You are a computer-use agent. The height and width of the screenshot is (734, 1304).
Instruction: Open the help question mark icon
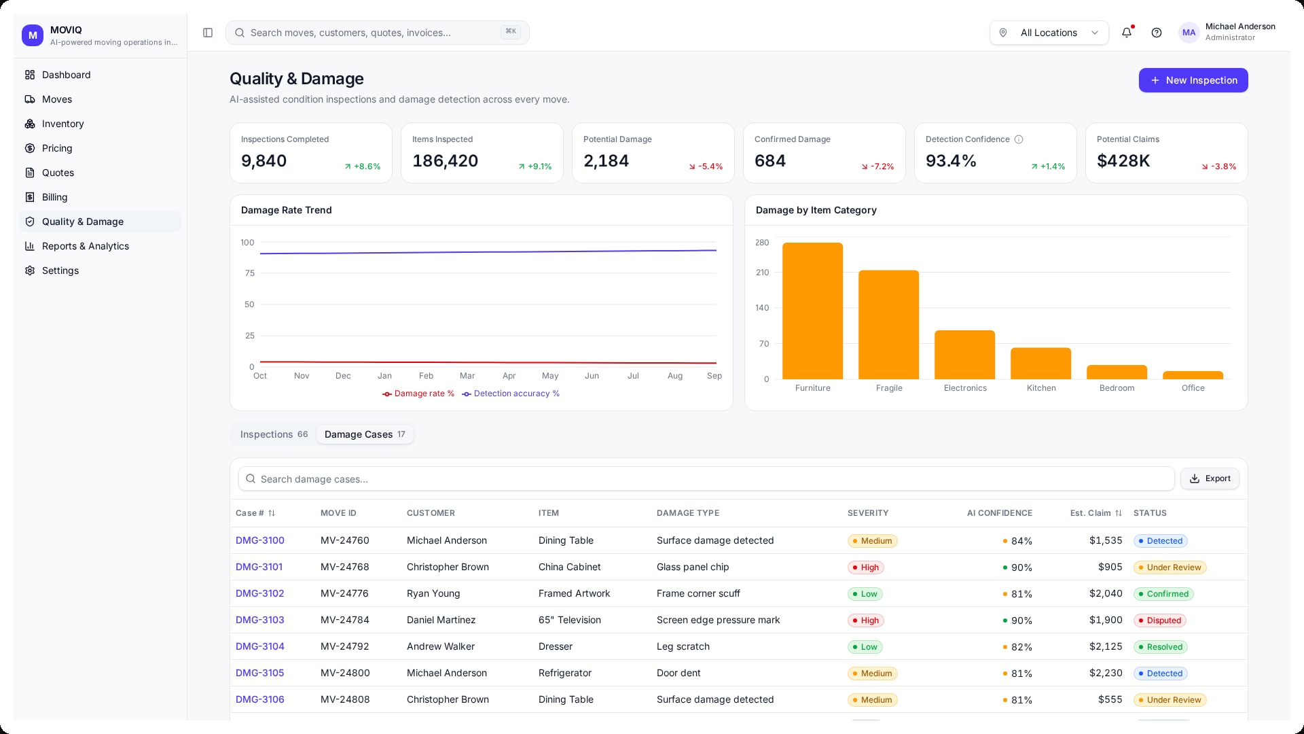[1157, 33]
